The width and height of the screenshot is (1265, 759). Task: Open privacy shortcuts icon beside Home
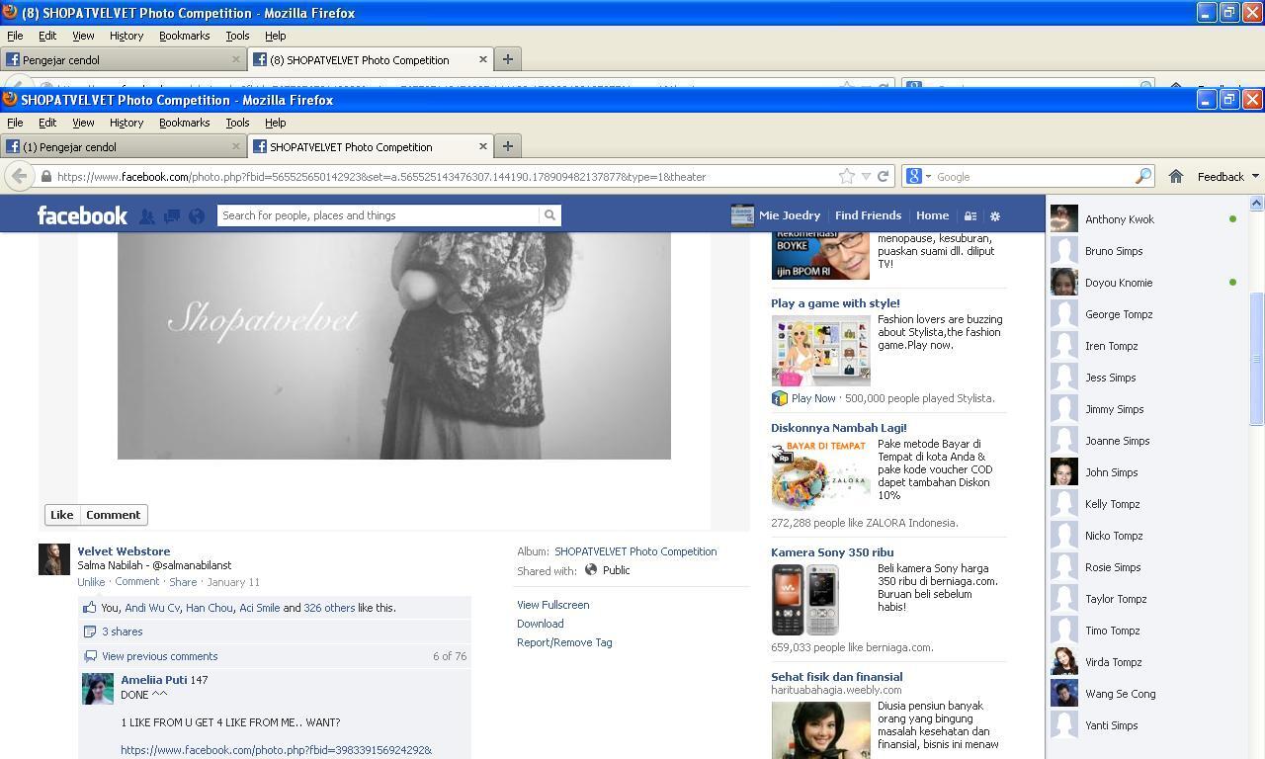click(970, 215)
